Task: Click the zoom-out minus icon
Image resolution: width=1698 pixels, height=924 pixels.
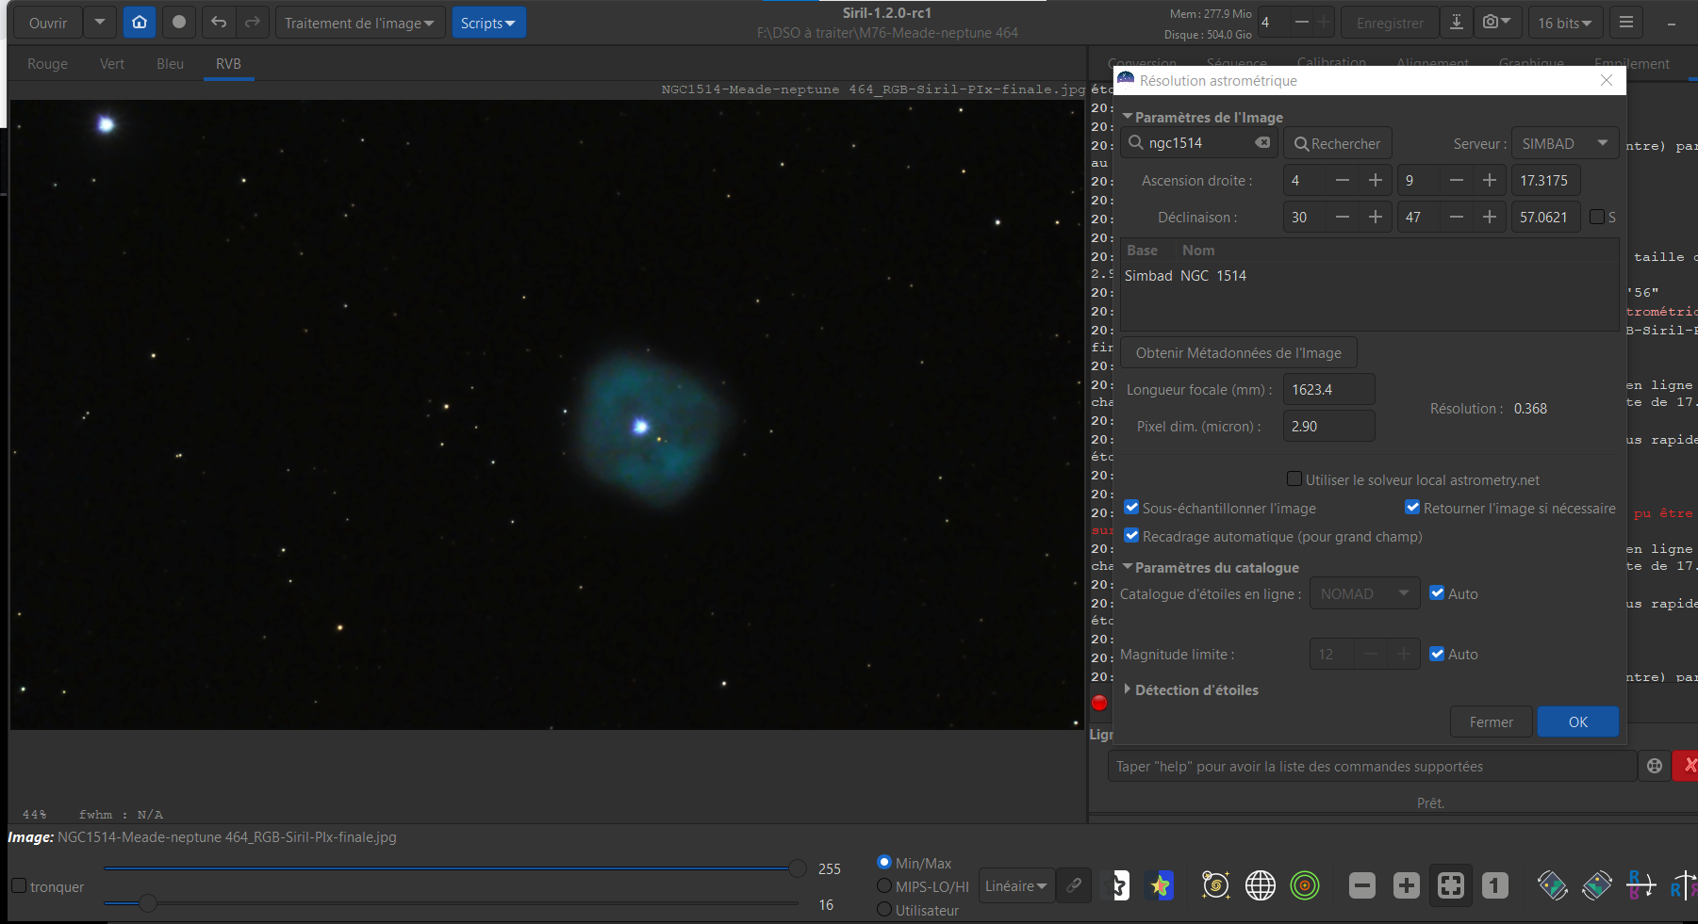Action: 1361,885
